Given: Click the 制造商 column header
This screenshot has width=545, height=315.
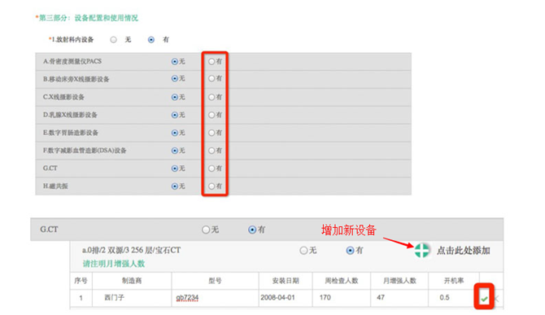Looking at the screenshot, I should point(132,281).
